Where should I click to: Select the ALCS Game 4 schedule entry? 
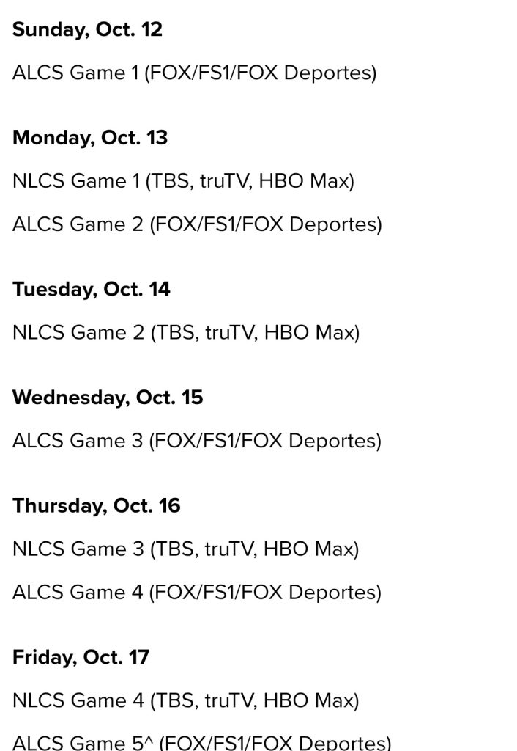pos(197,592)
